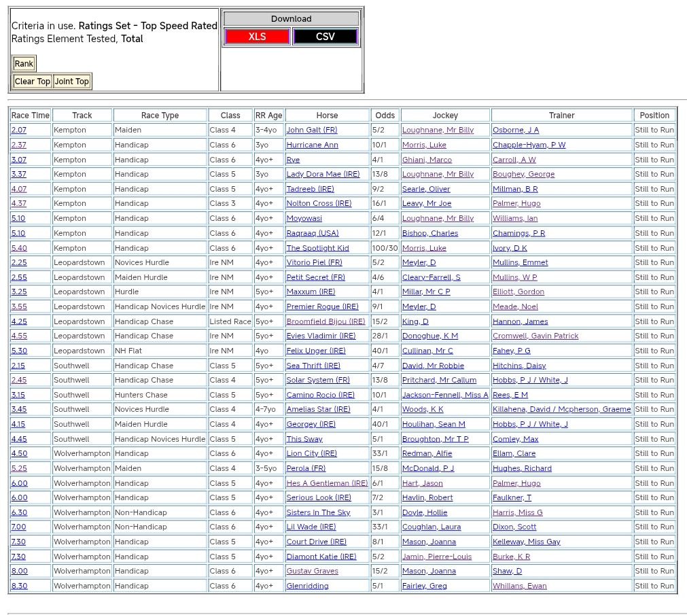Open the 8.30 Wolverhampton race time link
The height and width of the screenshot is (615, 687).
click(19, 586)
